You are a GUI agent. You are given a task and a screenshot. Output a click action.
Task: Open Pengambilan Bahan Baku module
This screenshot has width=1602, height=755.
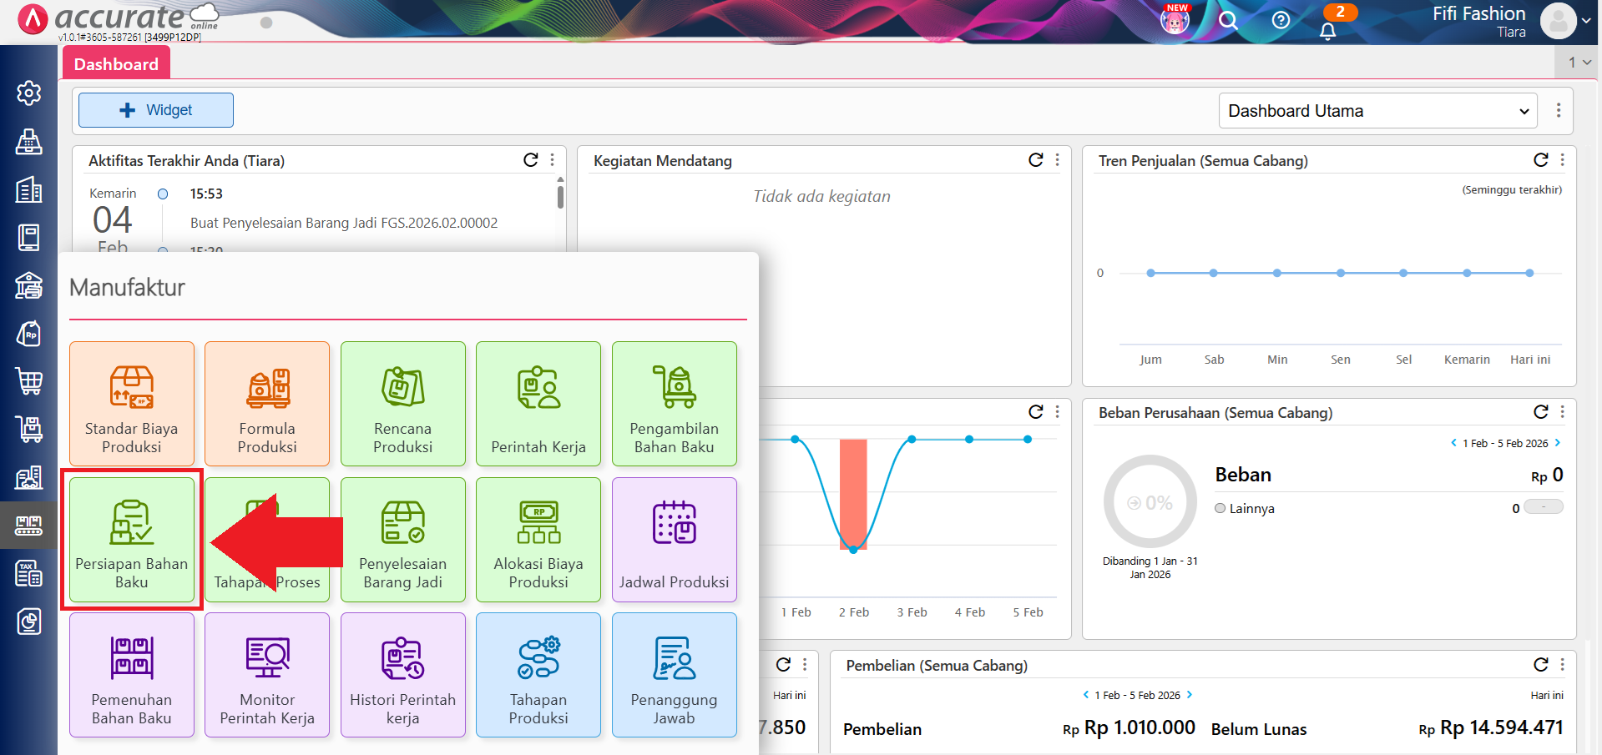point(675,404)
